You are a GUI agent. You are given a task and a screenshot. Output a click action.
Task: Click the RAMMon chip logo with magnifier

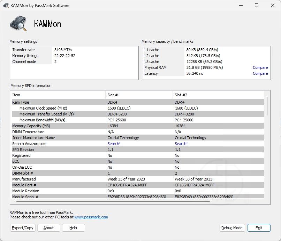coord(18,24)
